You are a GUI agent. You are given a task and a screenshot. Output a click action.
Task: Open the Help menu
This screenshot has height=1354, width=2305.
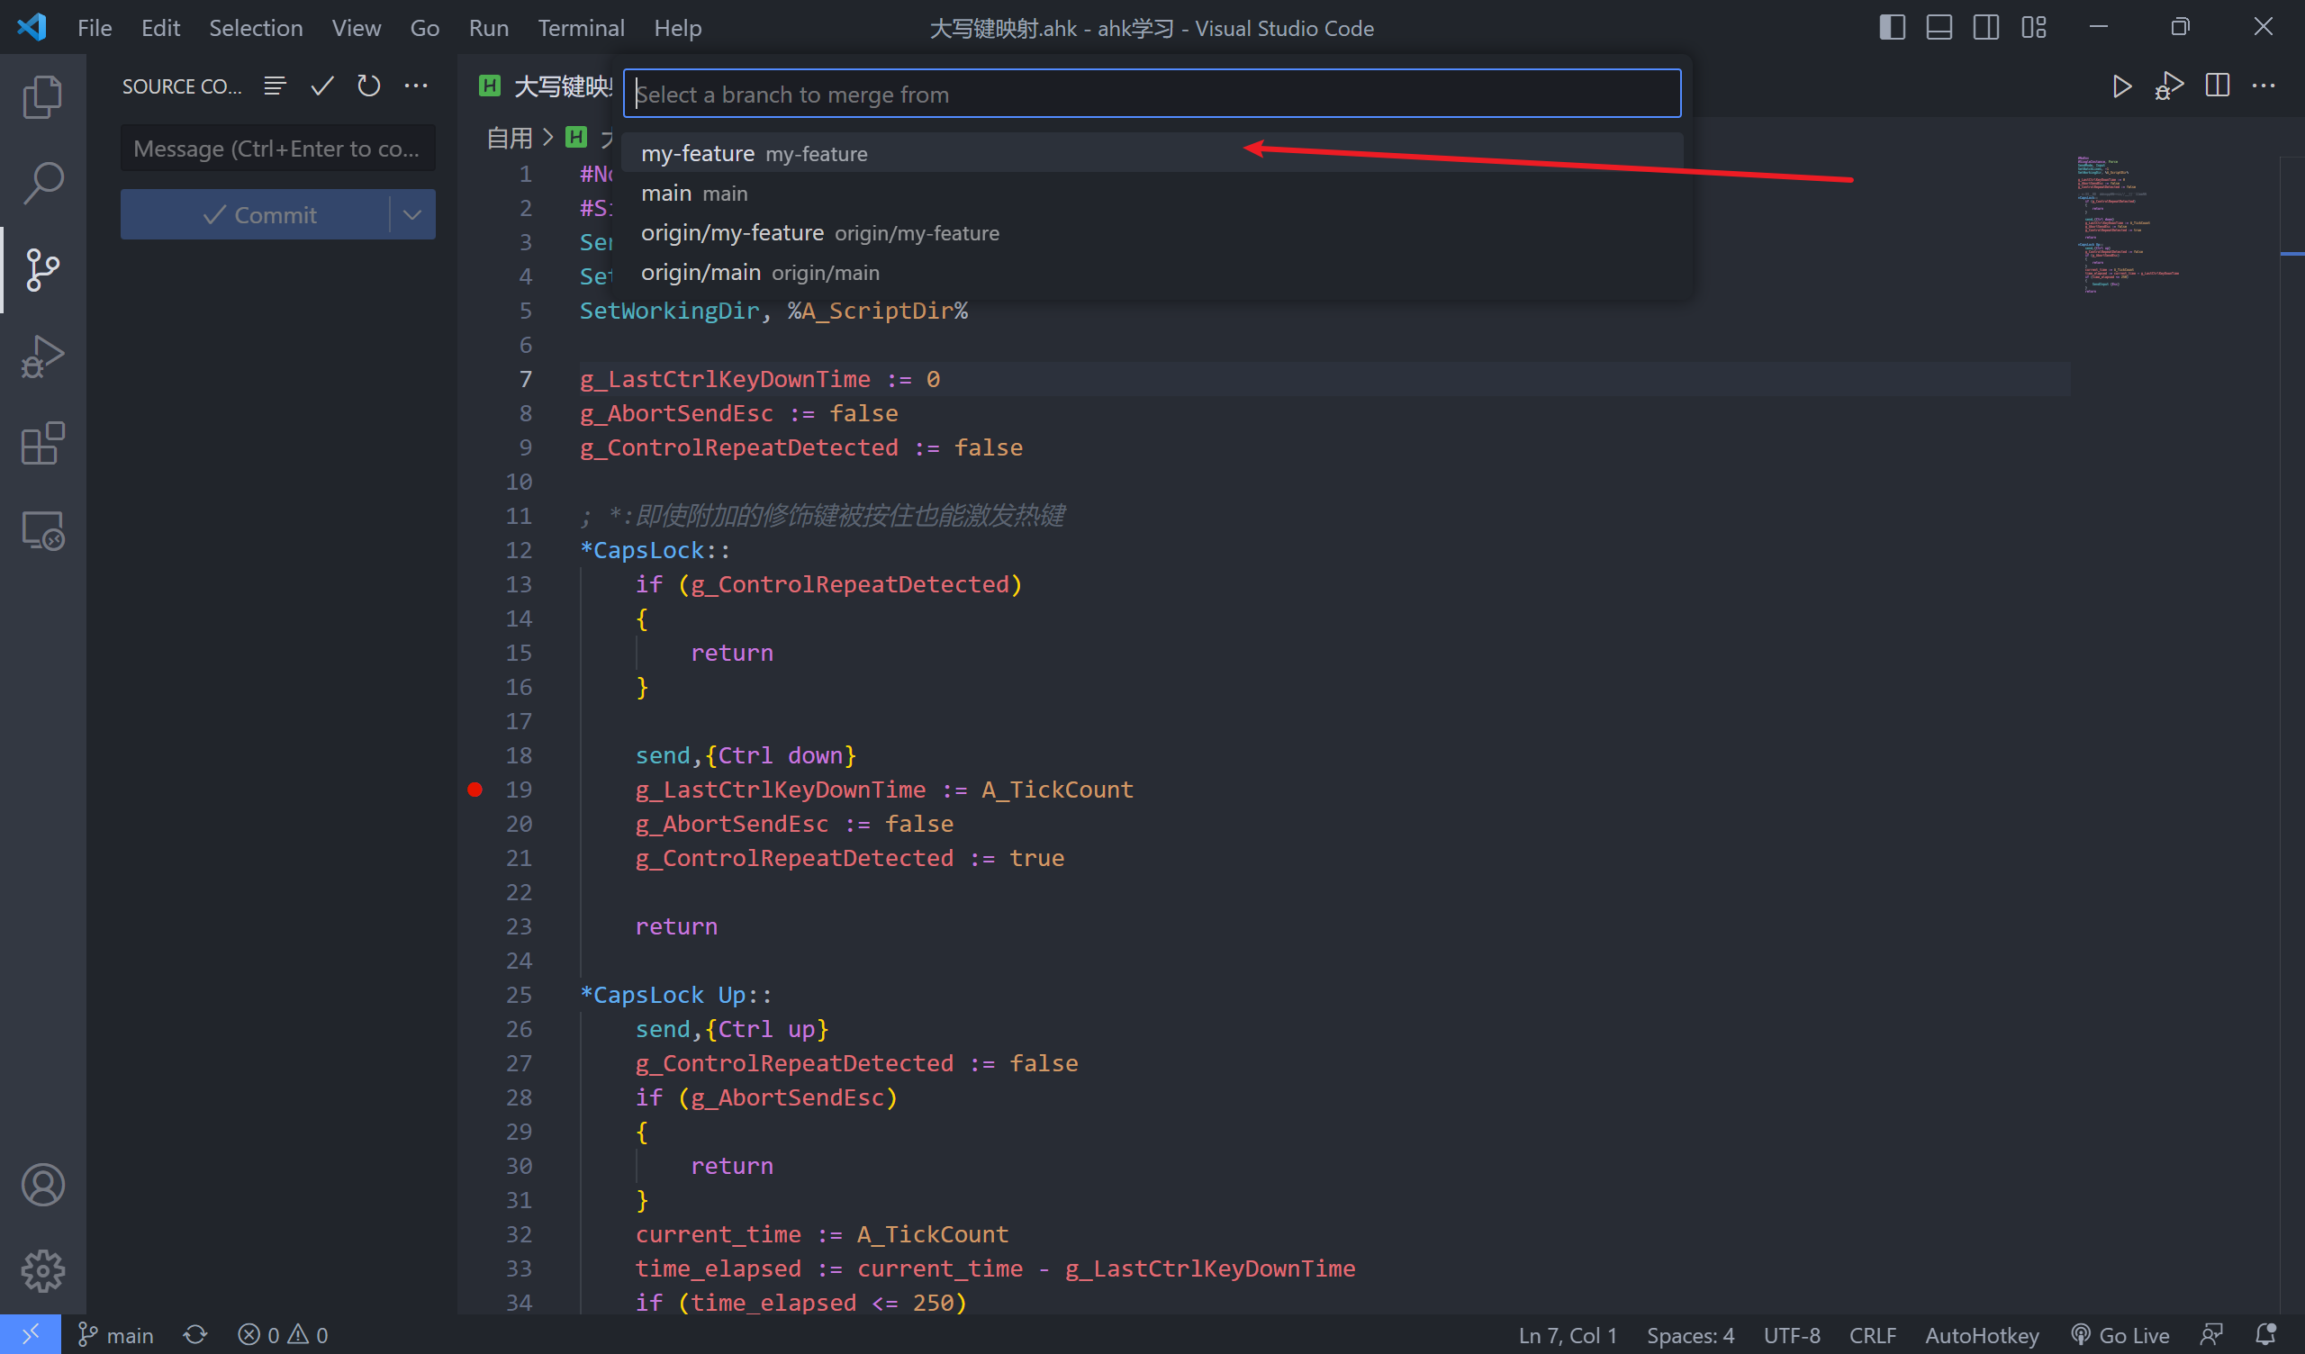[x=677, y=27]
